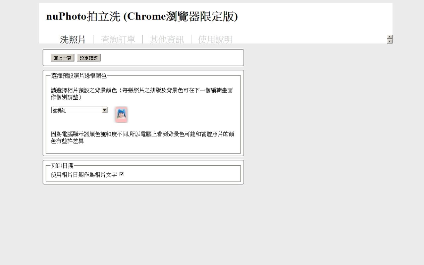Click the 請選擇相片預設之背景顏色 instruction text
The height and width of the screenshot is (265, 424).
[142, 94]
